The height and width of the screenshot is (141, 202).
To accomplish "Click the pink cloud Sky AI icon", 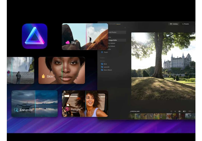I will coord(68,42).
